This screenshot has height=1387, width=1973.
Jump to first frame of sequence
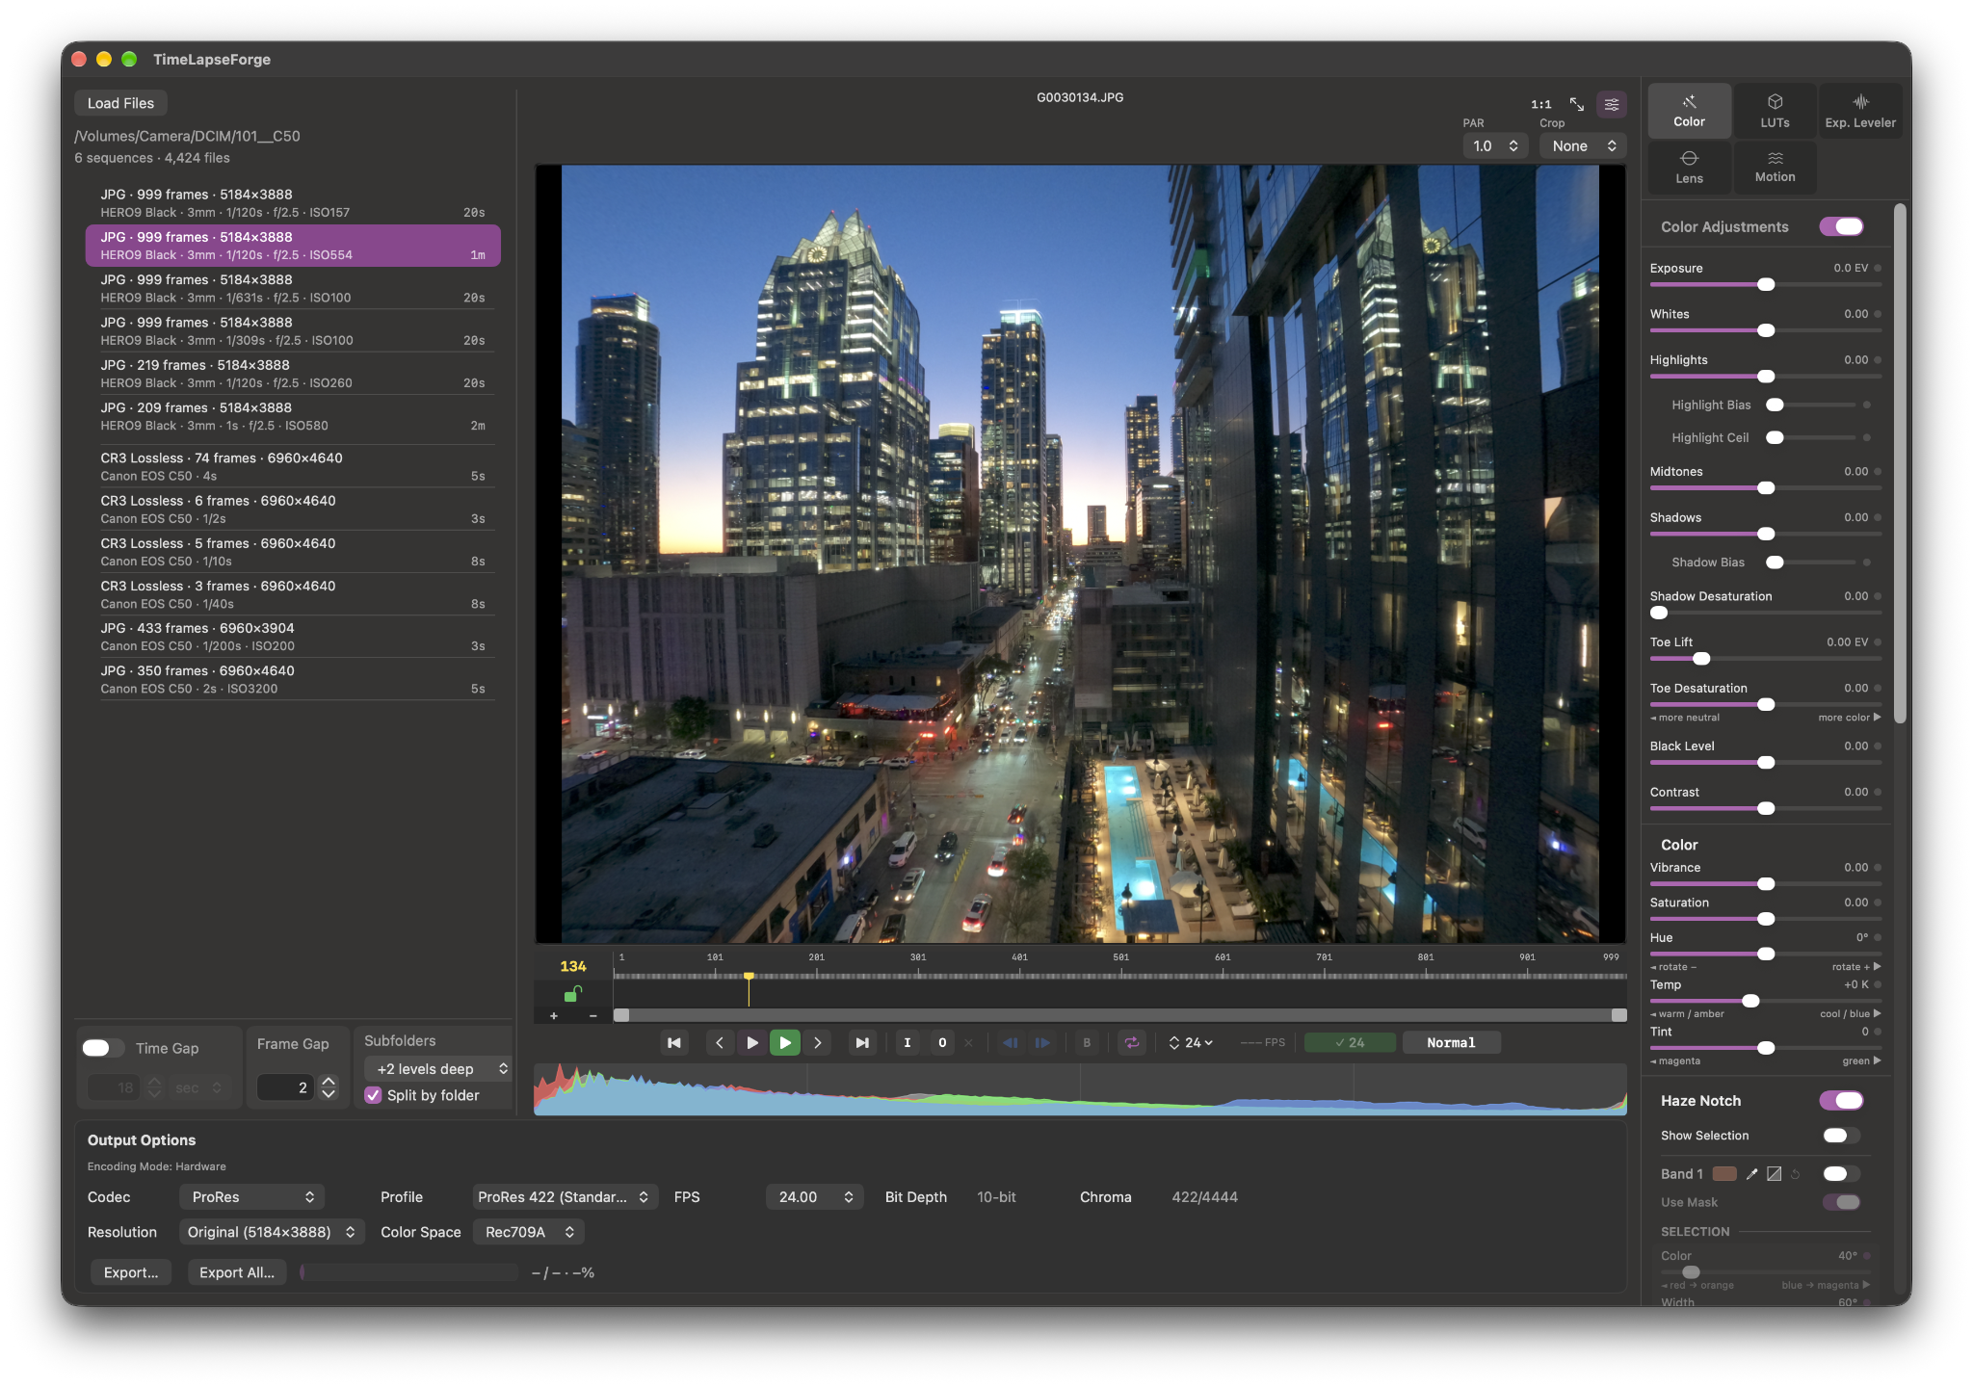tap(674, 1042)
